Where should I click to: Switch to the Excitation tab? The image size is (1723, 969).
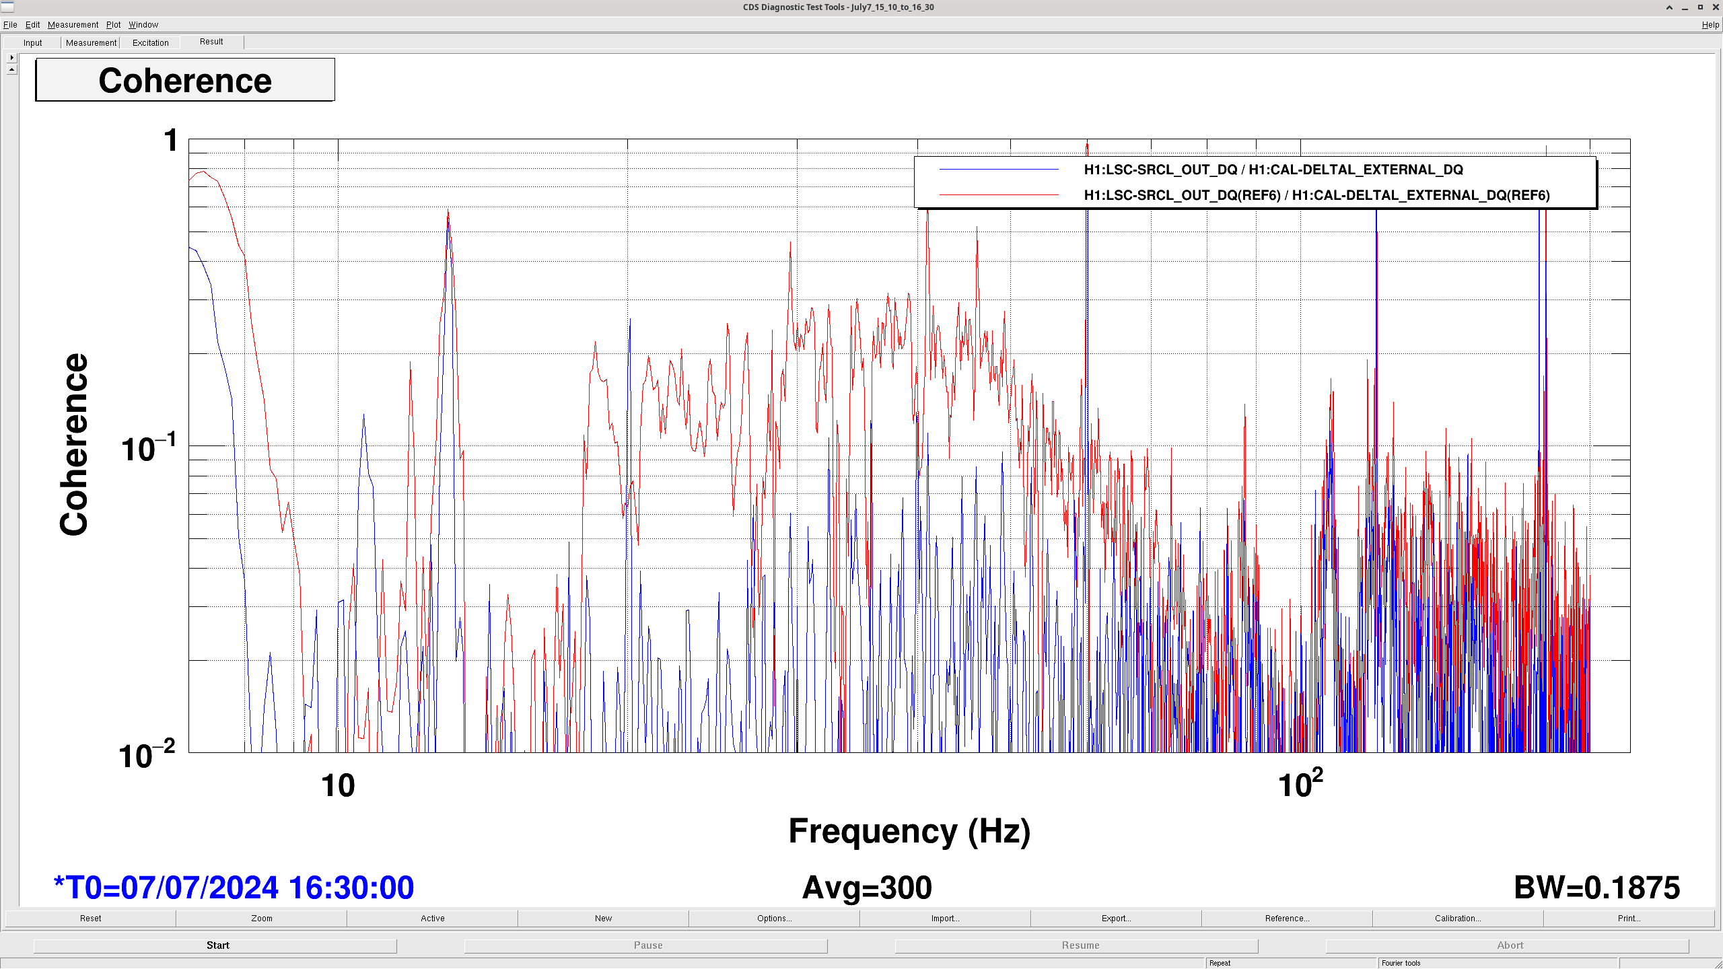150,43
